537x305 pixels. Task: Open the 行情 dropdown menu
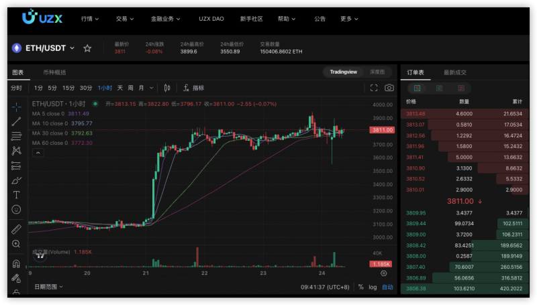tap(90, 19)
